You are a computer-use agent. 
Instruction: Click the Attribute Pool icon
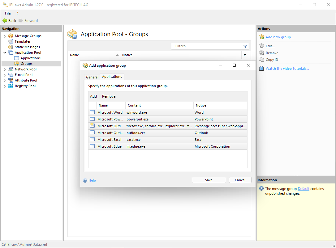click(11, 80)
